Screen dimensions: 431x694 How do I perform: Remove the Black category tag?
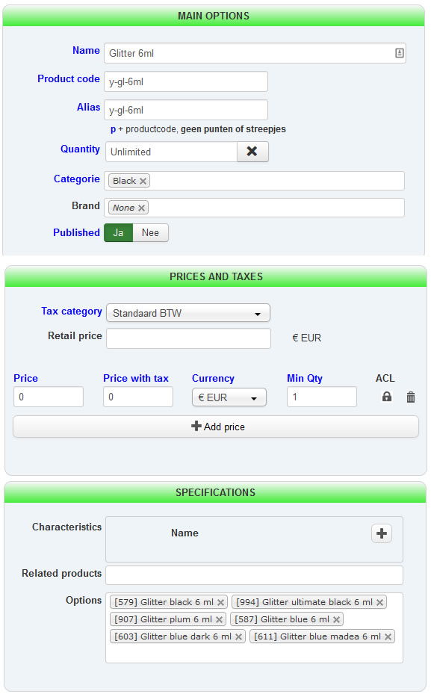coord(143,181)
